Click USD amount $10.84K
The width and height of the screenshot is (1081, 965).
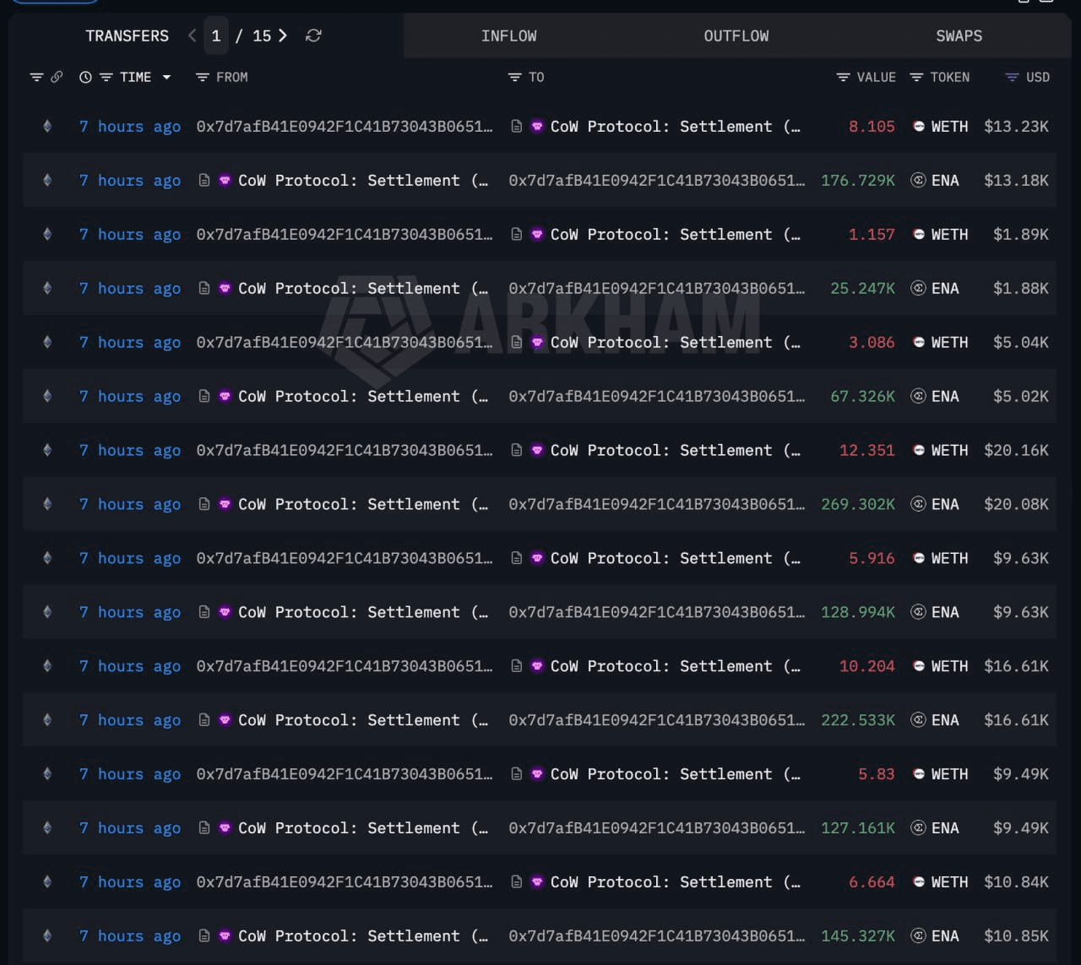1016,882
